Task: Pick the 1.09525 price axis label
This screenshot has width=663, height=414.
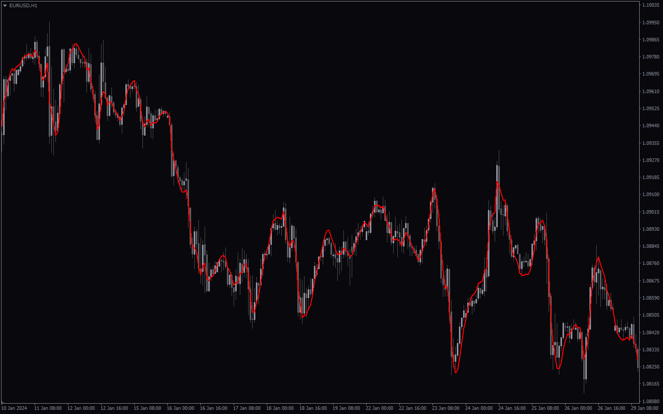Action: point(651,108)
